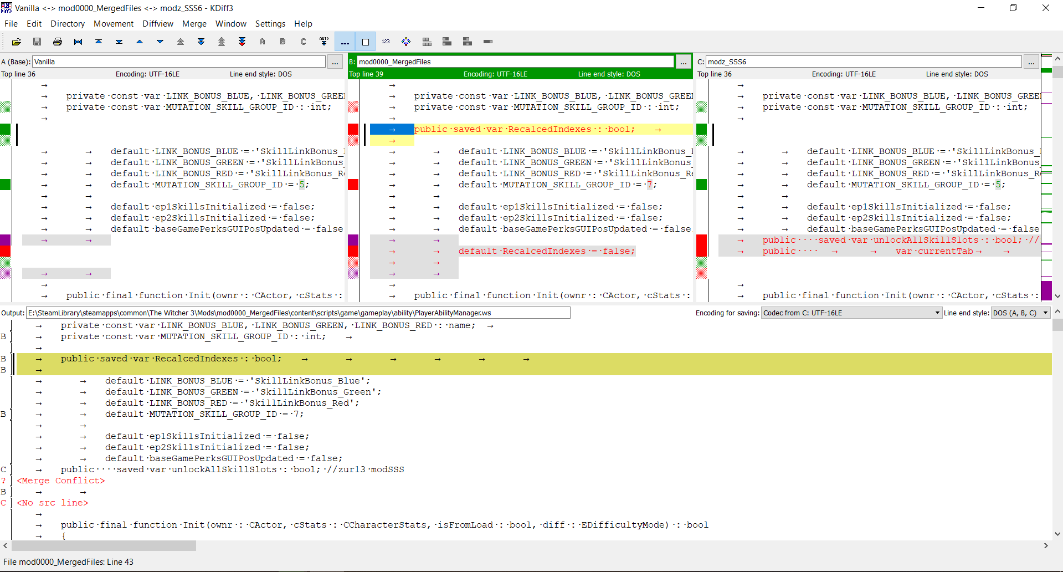Go to current delta icon
Image resolution: width=1063 pixels, height=572 pixels.
(x=78, y=42)
